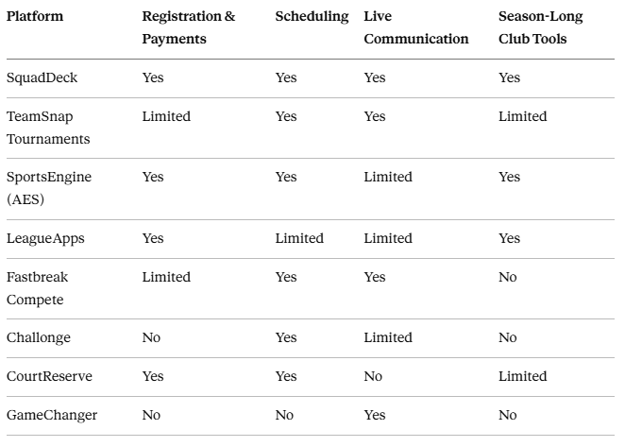Image resolution: width=625 pixels, height=447 pixels.
Task: Click SquadDeck's Yes club tools cell
Action: pyautogui.click(x=510, y=77)
